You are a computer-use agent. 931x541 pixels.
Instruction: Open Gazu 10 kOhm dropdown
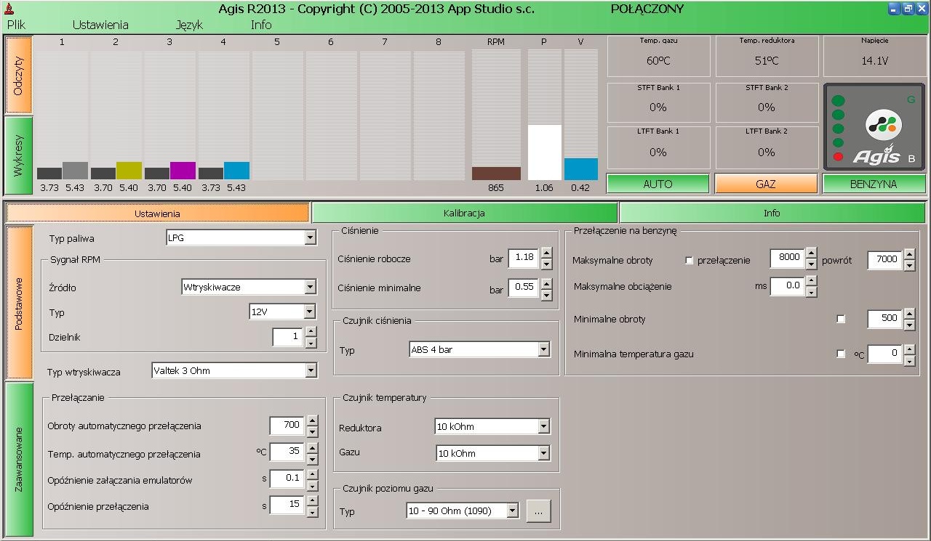(x=544, y=453)
